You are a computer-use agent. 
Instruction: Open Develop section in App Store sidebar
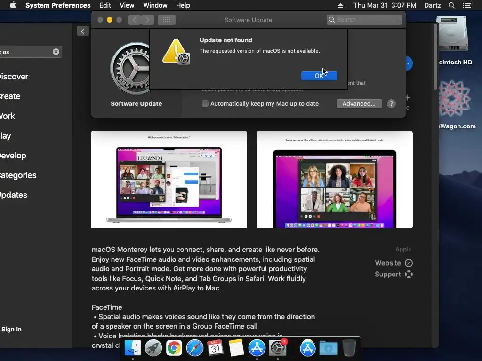click(x=13, y=156)
